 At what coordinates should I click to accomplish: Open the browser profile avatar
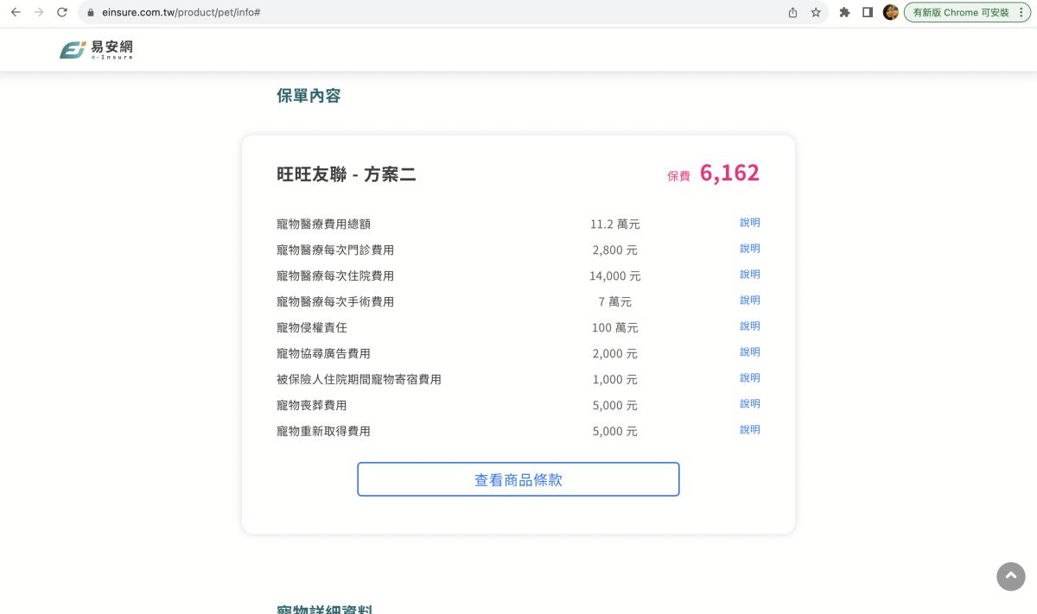pos(890,13)
